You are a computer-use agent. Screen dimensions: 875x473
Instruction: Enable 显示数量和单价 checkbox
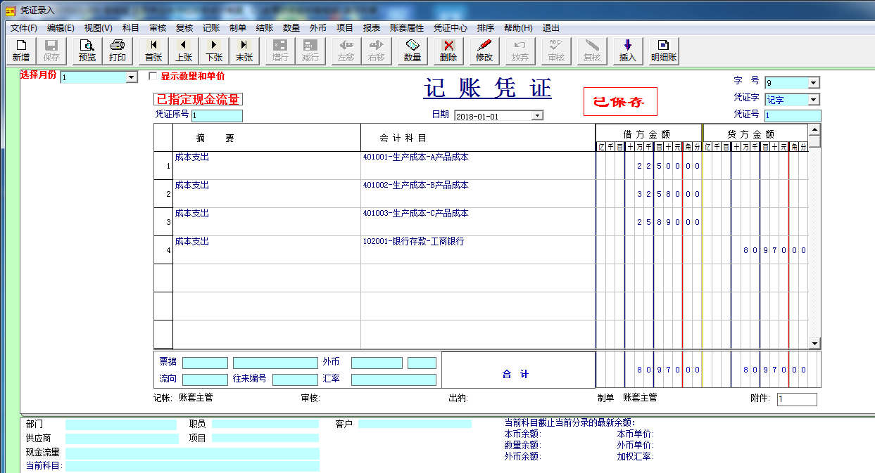pos(153,76)
